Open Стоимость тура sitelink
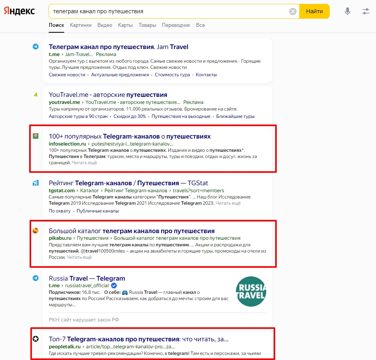The image size is (376, 360). pos(172,75)
